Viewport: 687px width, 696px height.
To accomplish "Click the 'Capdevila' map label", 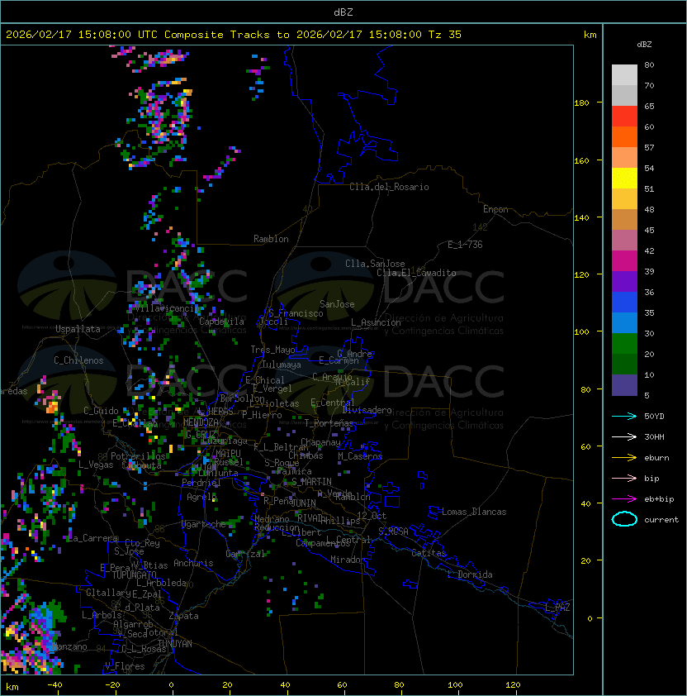I will [221, 322].
